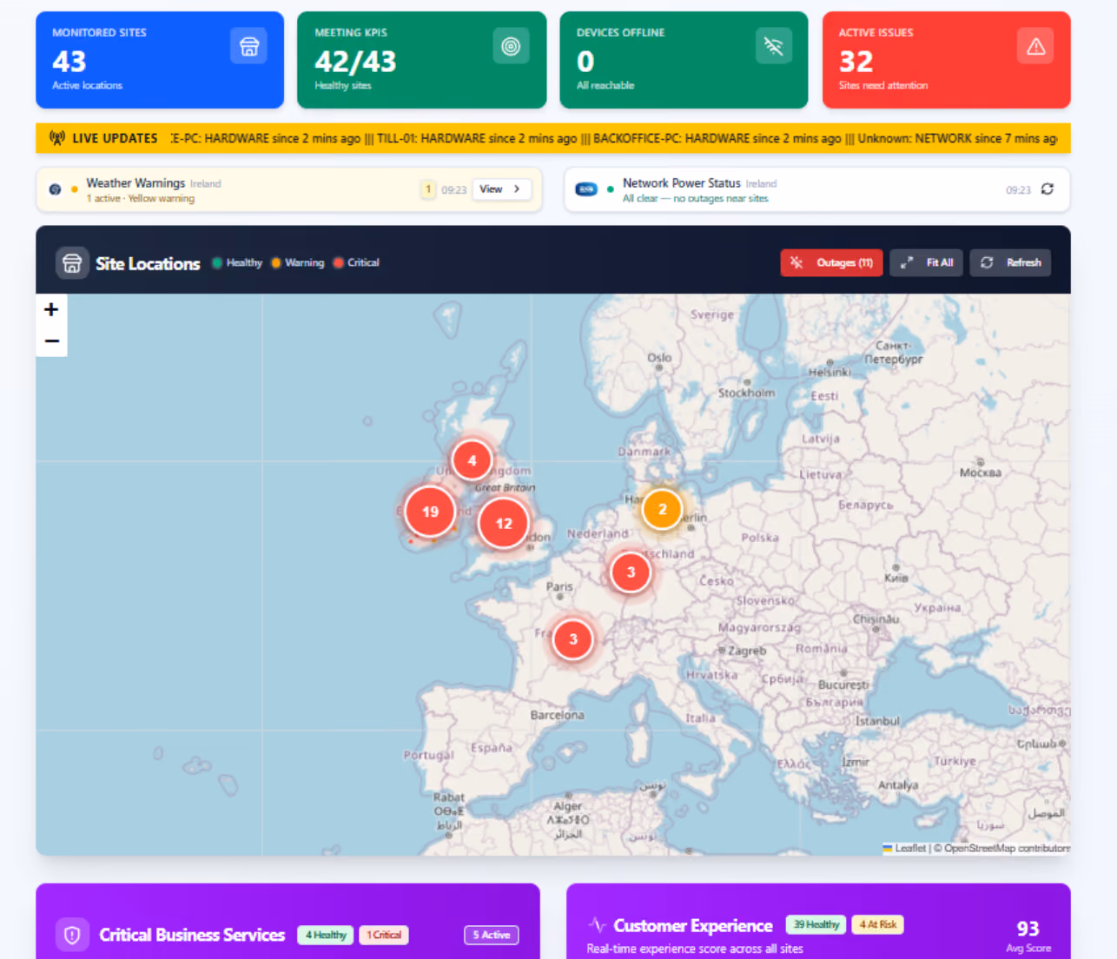This screenshot has height=959, width=1117.
Task: Open the 4-site cluster over Scotland
Action: (472, 460)
